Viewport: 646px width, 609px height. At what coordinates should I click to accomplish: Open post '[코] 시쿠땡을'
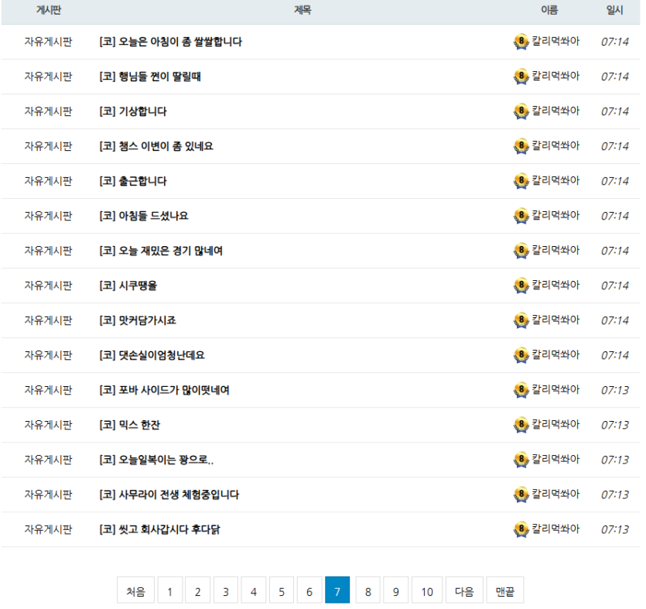[128, 286]
